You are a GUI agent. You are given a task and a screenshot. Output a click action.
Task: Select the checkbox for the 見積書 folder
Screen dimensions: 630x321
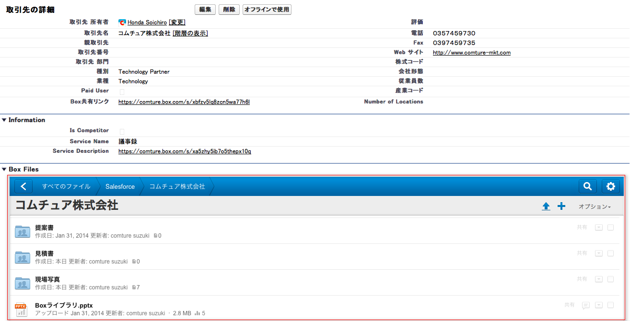(x=610, y=253)
